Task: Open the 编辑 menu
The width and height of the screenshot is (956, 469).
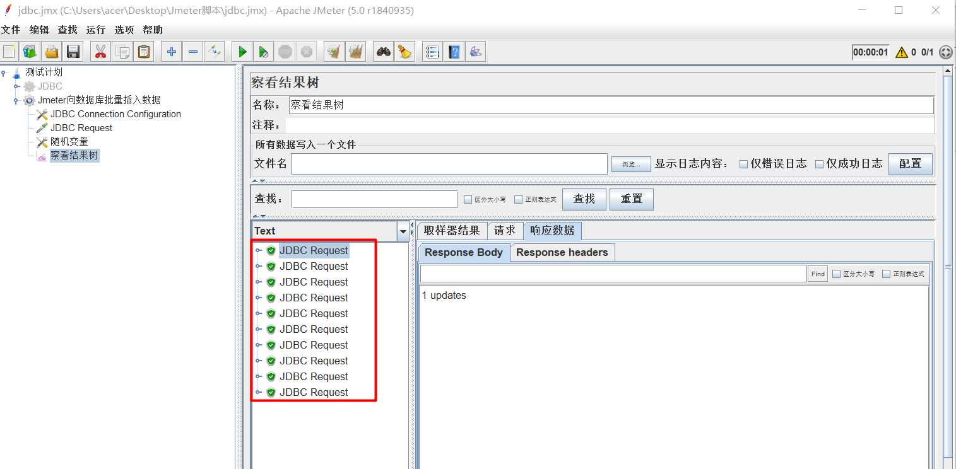Action: (39, 30)
